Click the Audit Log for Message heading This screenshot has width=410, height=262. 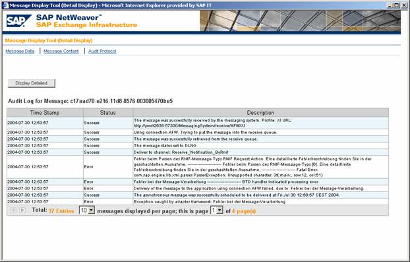click(x=90, y=101)
